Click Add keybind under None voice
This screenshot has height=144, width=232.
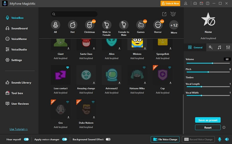(x=208, y=38)
